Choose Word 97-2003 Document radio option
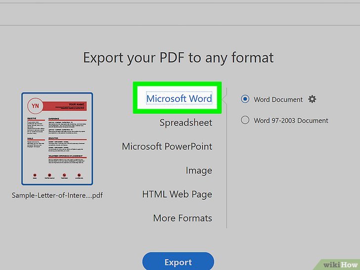Screen dimensions: 360x270 tap(245, 120)
